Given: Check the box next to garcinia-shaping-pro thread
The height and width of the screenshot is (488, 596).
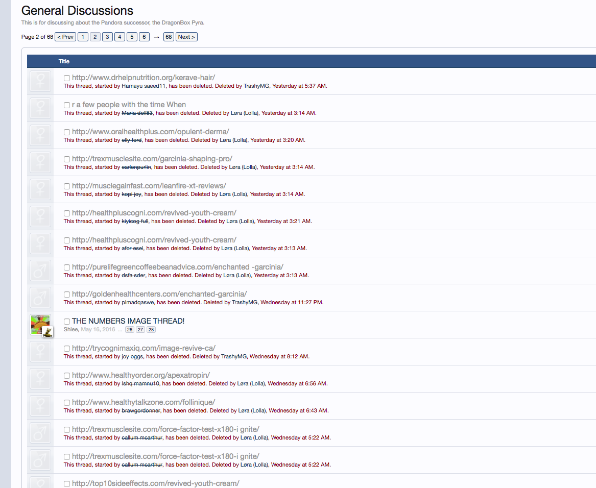Looking at the screenshot, I should (x=67, y=159).
